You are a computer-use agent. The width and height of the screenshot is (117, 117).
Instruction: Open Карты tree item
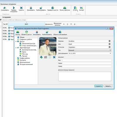(24, 52)
